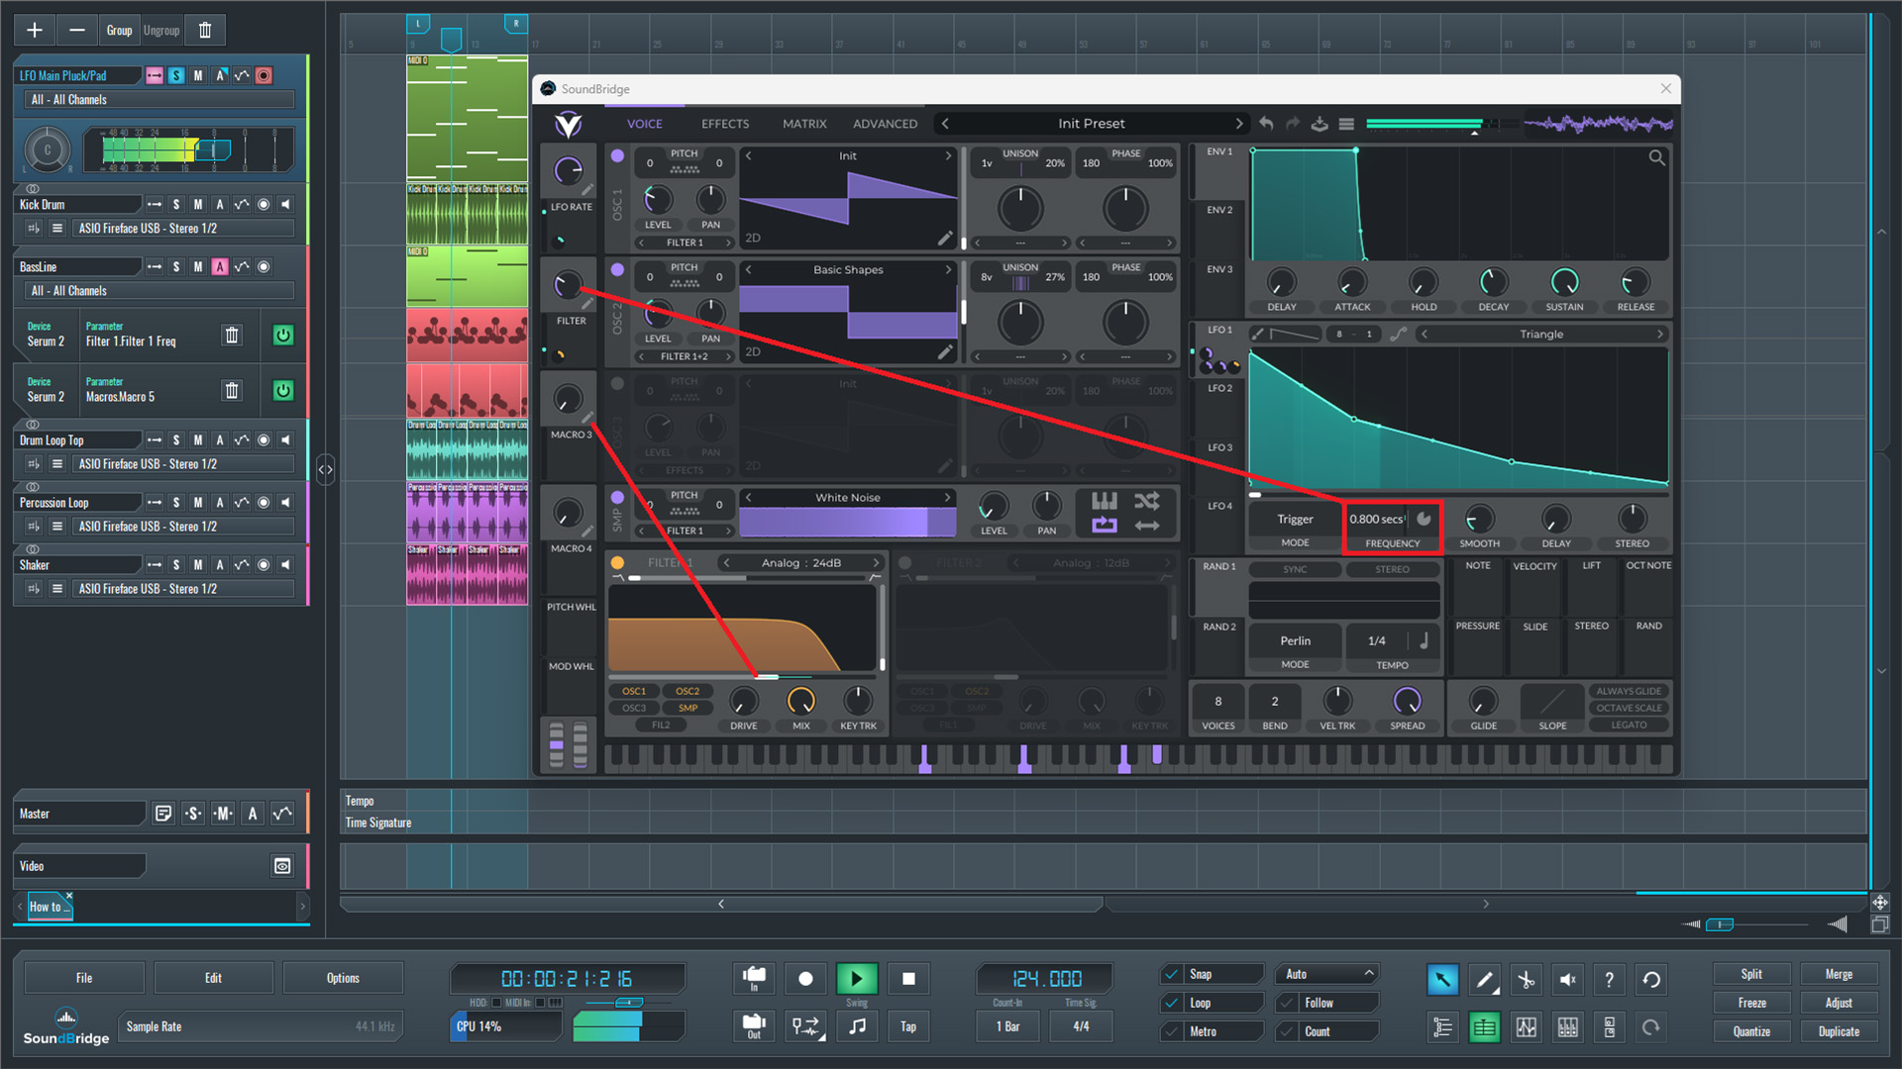Open the ADVANCED tab
Viewport: 1902px width, 1069px height.
pyautogui.click(x=885, y=124)
